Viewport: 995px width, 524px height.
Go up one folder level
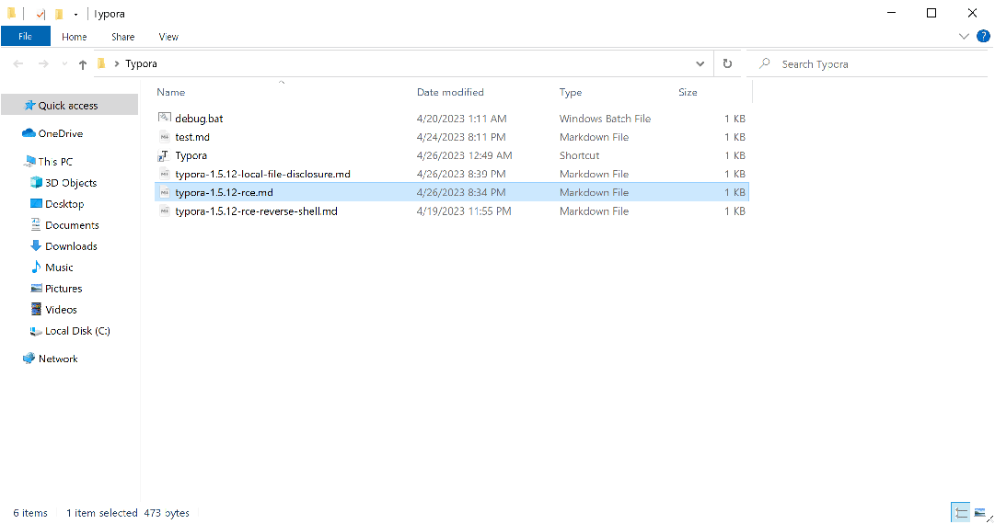pyautogui.click(x=83, y=64)
